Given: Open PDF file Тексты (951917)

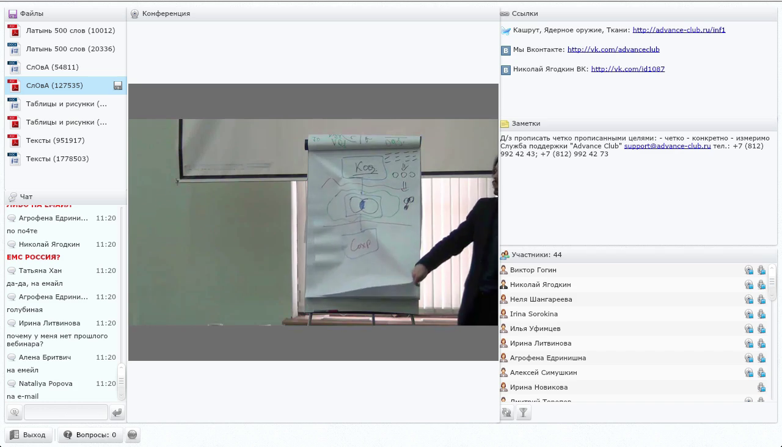Looking at the screenshot, I should [65, 140].
